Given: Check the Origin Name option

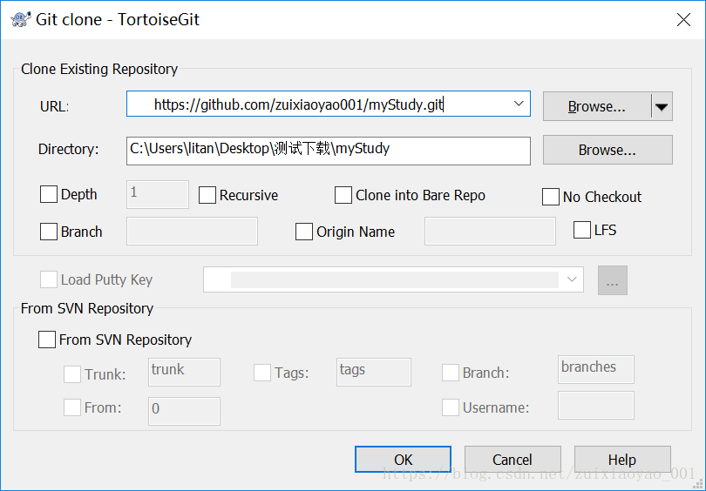Looking at the screenshot, I should coord(304,232).
